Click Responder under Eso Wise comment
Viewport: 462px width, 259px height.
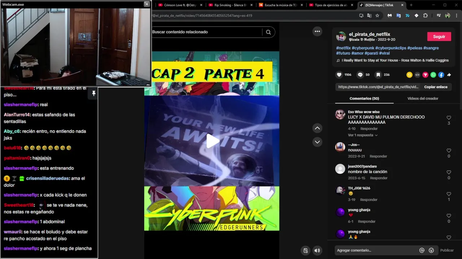coord(369,129)
